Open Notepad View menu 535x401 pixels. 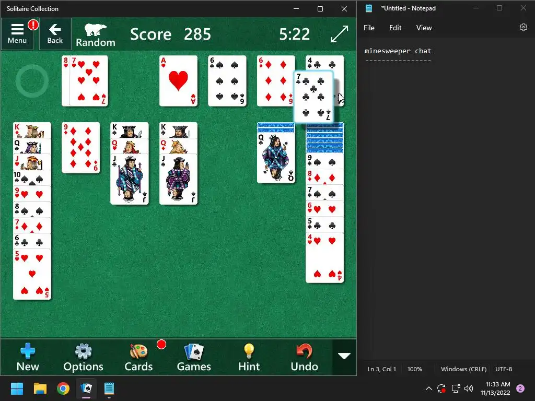[424, 28]
